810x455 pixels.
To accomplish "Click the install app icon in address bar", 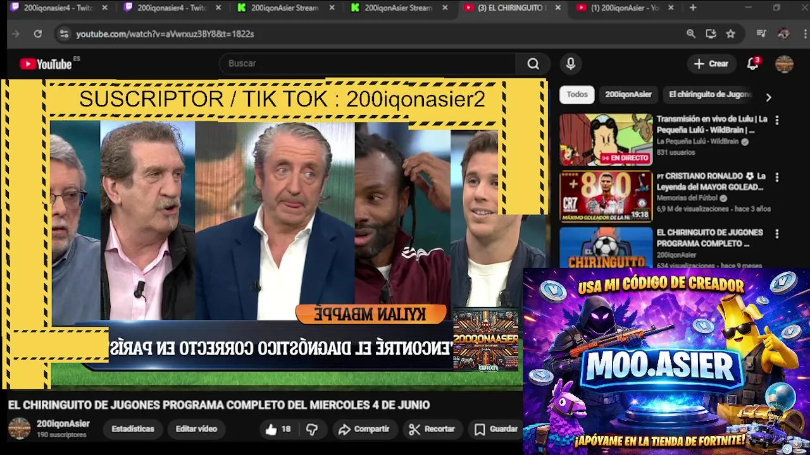I will click(711, 34).
